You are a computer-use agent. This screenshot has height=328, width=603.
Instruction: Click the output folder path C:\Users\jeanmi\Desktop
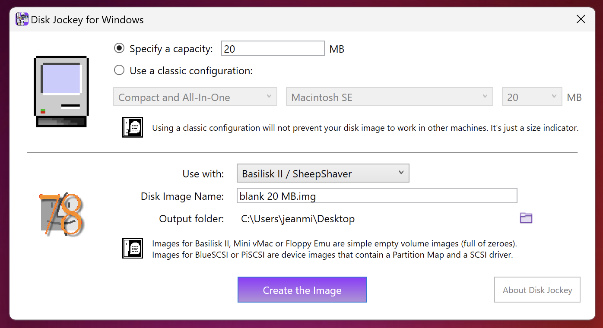(x=298, y=219)
